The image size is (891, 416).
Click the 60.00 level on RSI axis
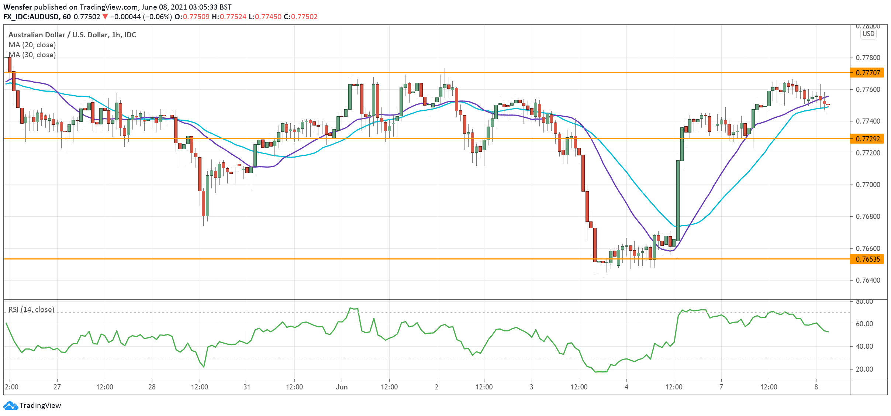(864, 324)
